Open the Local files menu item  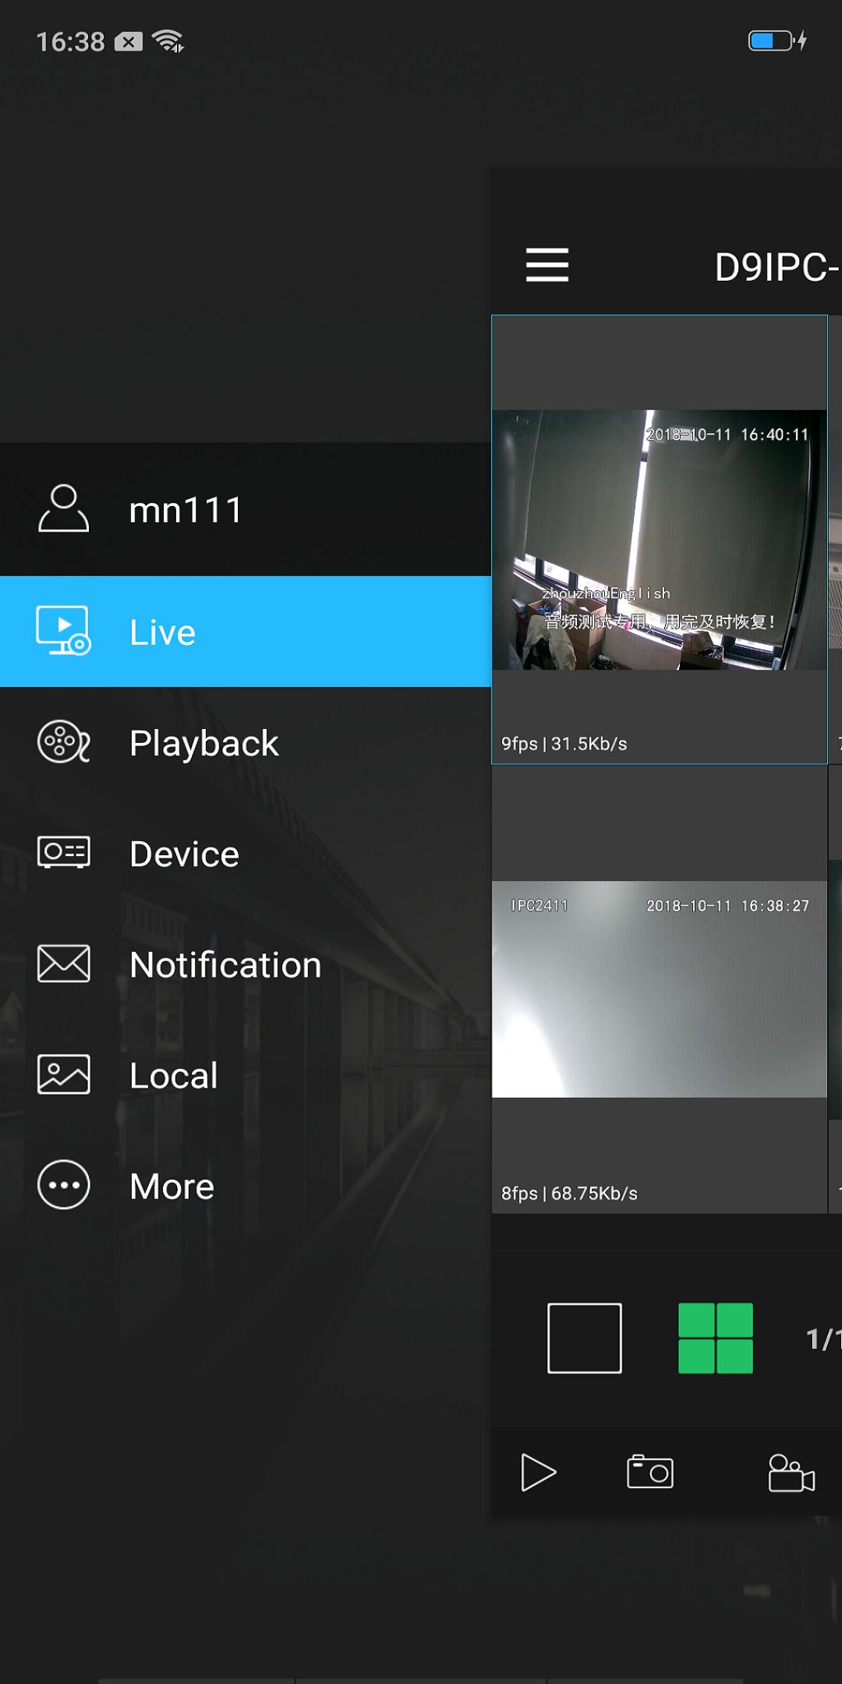[x=246, y=1074]
